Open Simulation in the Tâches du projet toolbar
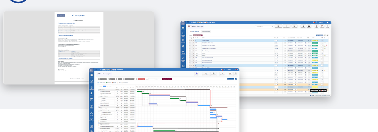The width and height of the screenshot is (378, 132). point(303,26)
